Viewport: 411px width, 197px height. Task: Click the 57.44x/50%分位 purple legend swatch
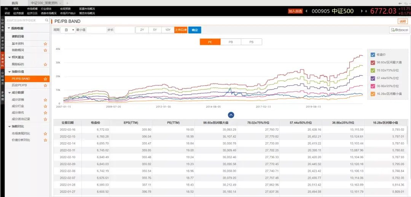coord(373,78)
